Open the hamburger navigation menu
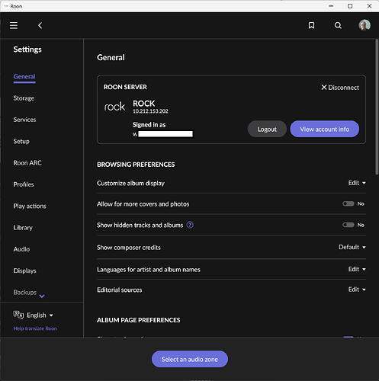Image resolution: width=379 pixels, height=381 pixels. pos(14,25)
